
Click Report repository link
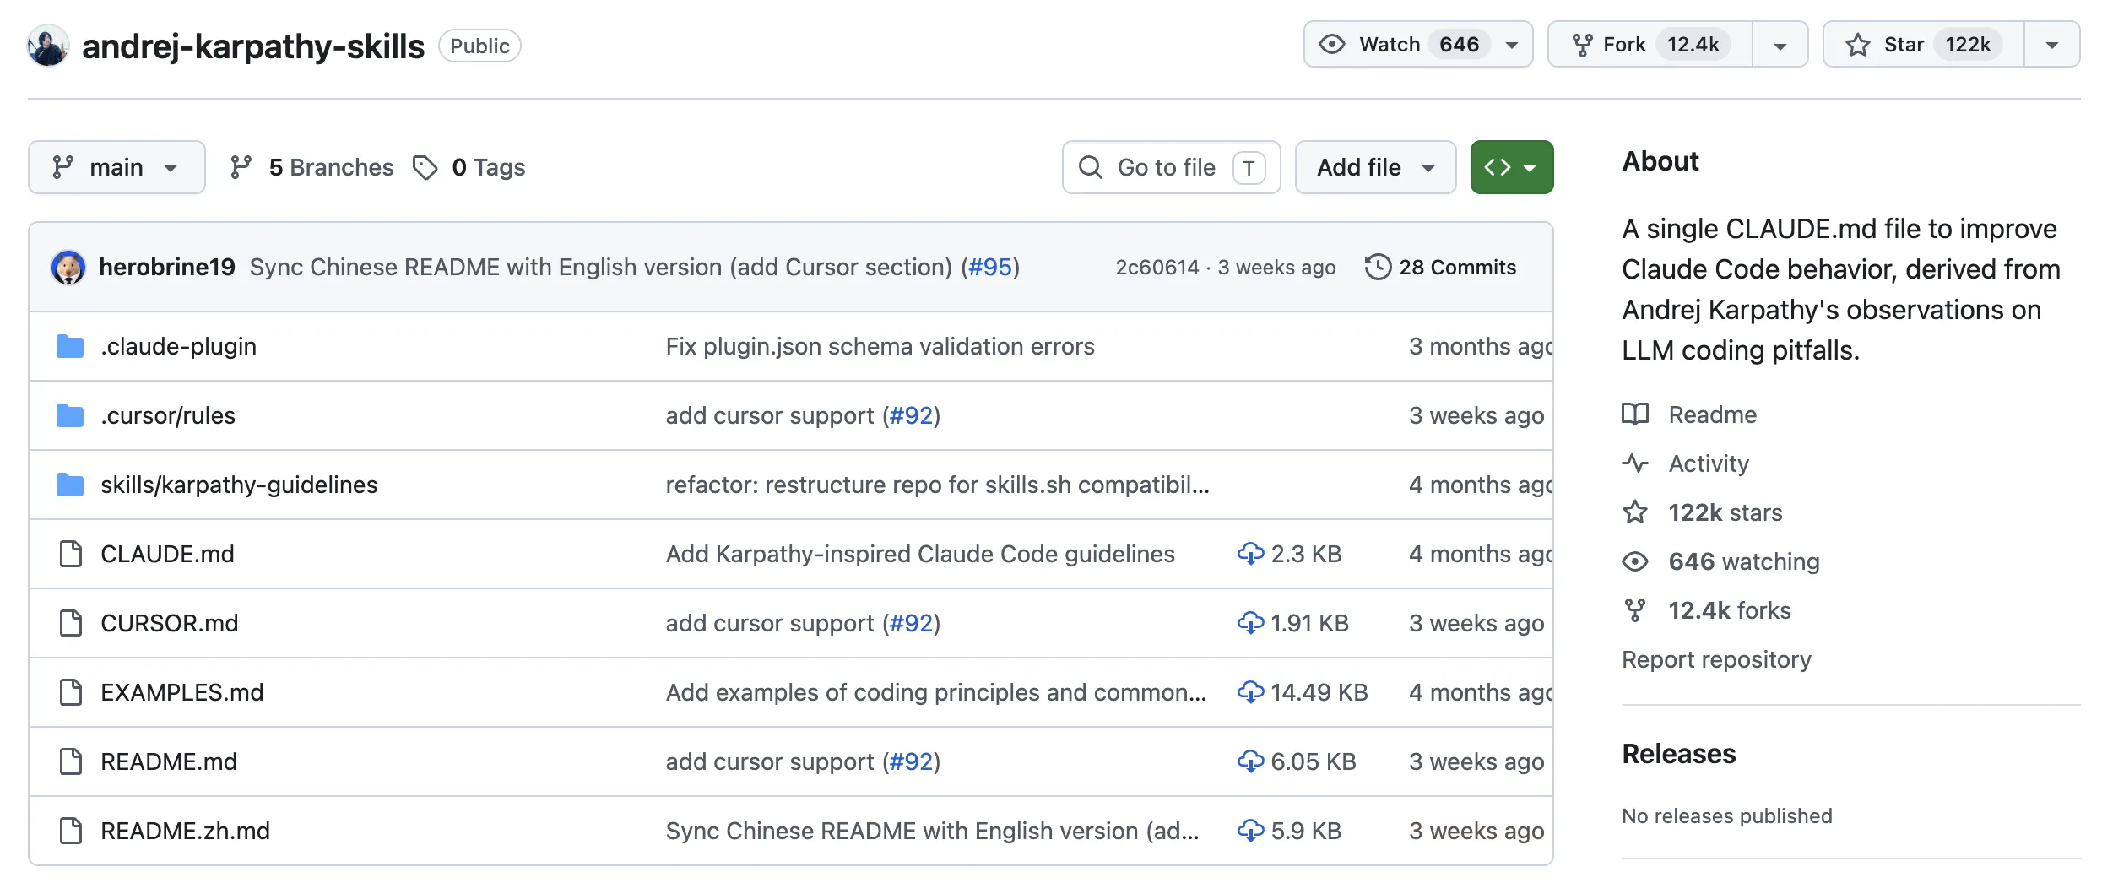[1716, 659]
